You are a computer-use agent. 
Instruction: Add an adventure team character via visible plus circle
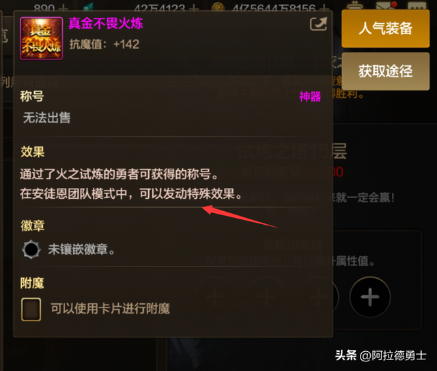click(x=370, y=297)
